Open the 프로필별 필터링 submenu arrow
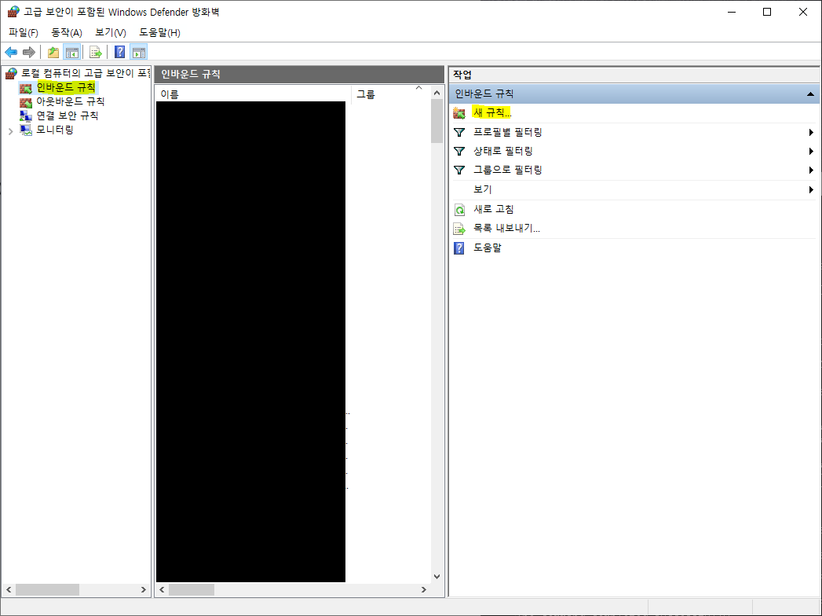The width and height of the screenshot is (822, 616). [x=811, y=132]
